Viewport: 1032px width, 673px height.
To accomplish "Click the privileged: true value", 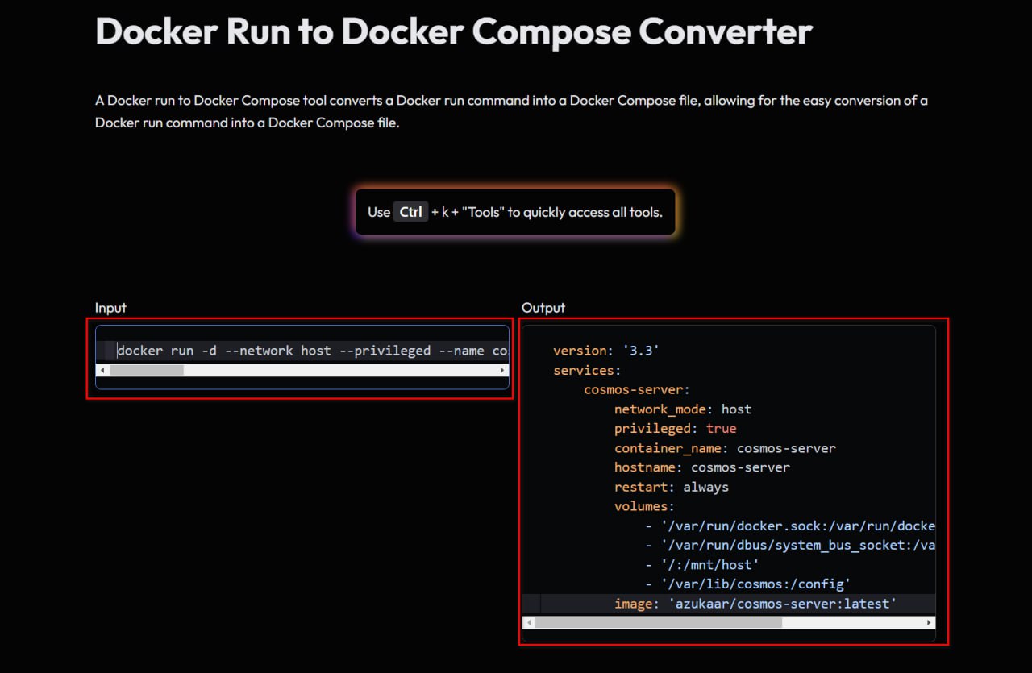I will [x=721, y=429].
